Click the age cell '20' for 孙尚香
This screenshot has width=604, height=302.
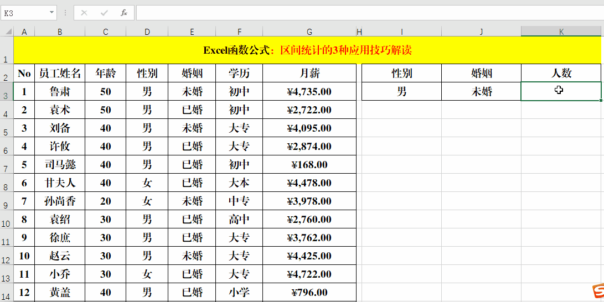(106, 201)
